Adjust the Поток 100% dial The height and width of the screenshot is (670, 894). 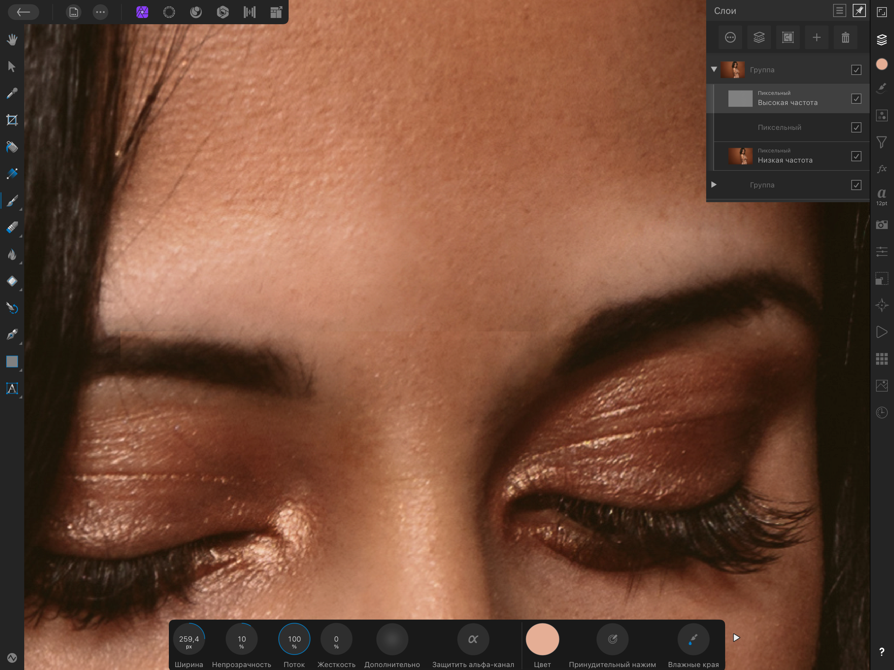coord(294,639)
